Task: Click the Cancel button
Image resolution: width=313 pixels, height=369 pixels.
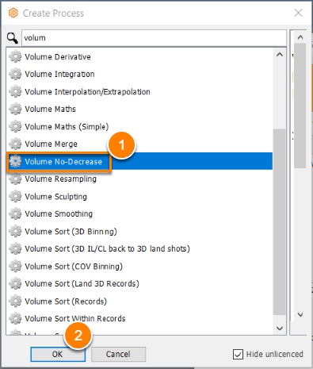Action: (x=118, y=354)
